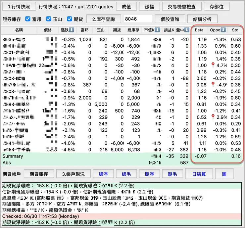Click the Summary Beta value -0.07
This screenshot has height=228, width=245.
pyautogui.click(x=200, y=156)
